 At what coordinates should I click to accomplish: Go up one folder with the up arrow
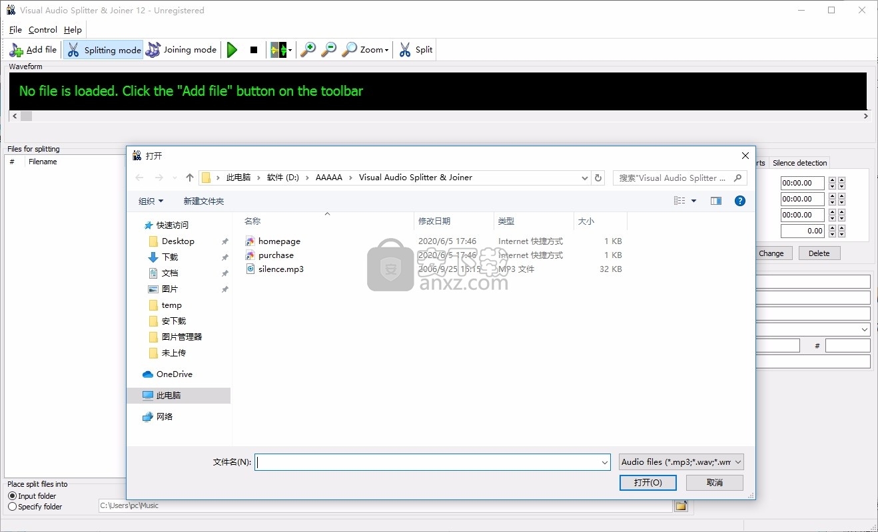(190, 178)
